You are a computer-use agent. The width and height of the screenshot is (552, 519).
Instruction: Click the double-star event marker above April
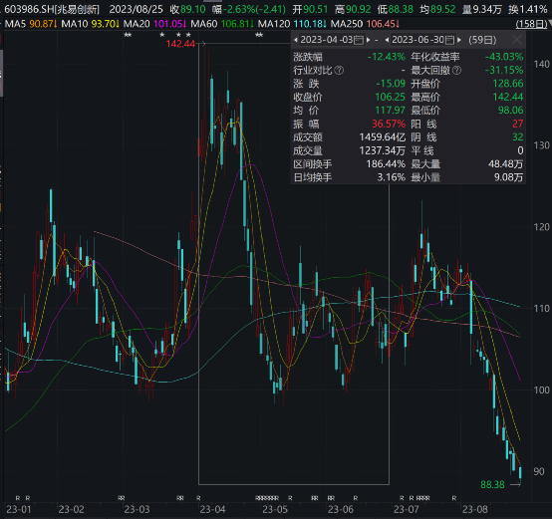click(259, 35)
